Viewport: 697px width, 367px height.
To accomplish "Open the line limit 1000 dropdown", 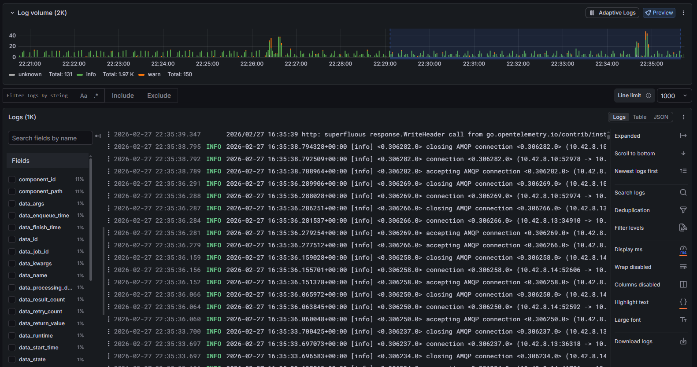I will 674,95.
